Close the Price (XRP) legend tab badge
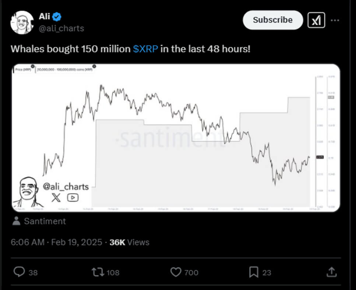356x290 pixels. click(x=33, y=67)
